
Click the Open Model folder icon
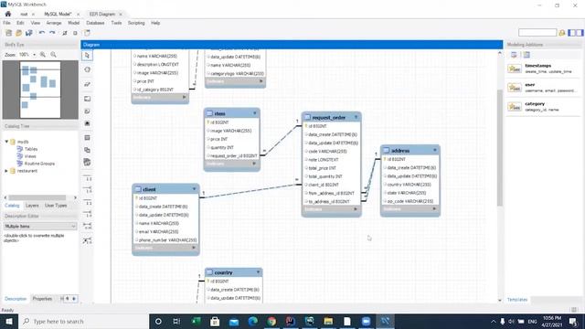[x=18, y=33]
